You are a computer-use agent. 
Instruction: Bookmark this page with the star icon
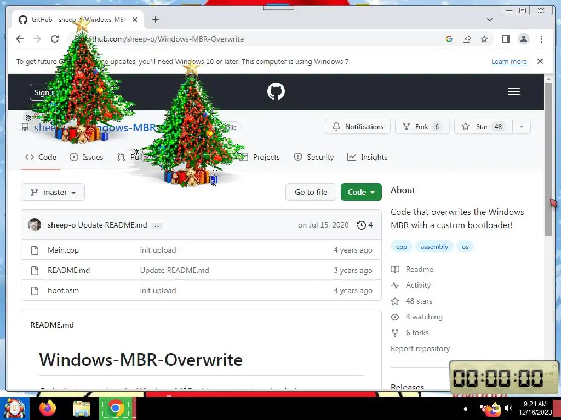[484, 39]
